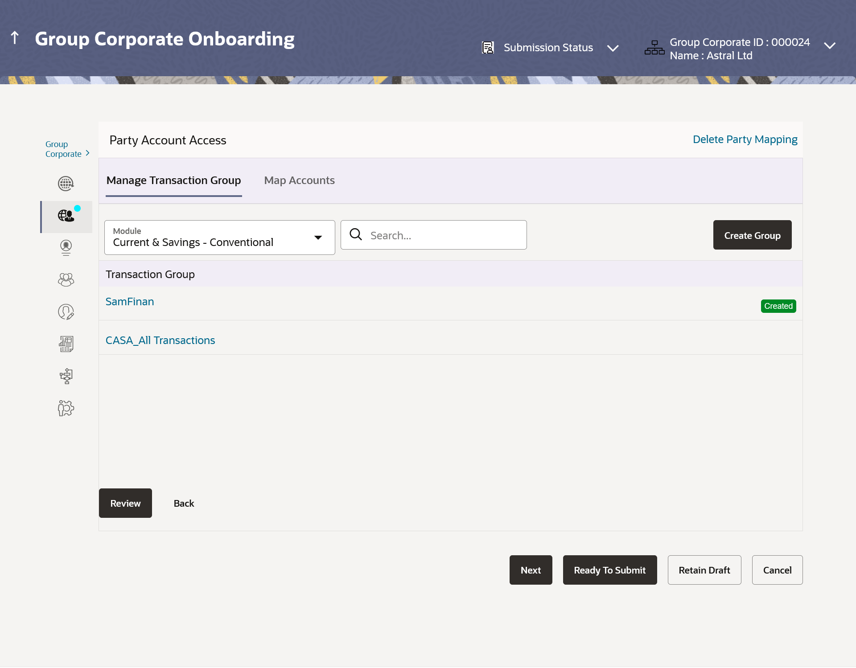This screenshot has height=668, width=856.
Task: Select the Manage Transaction Group tab
Action: (x=173, y=180)
